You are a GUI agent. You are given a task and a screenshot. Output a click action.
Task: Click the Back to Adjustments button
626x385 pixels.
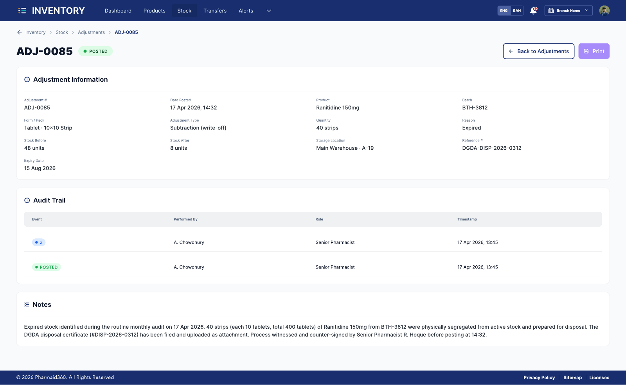538,51
